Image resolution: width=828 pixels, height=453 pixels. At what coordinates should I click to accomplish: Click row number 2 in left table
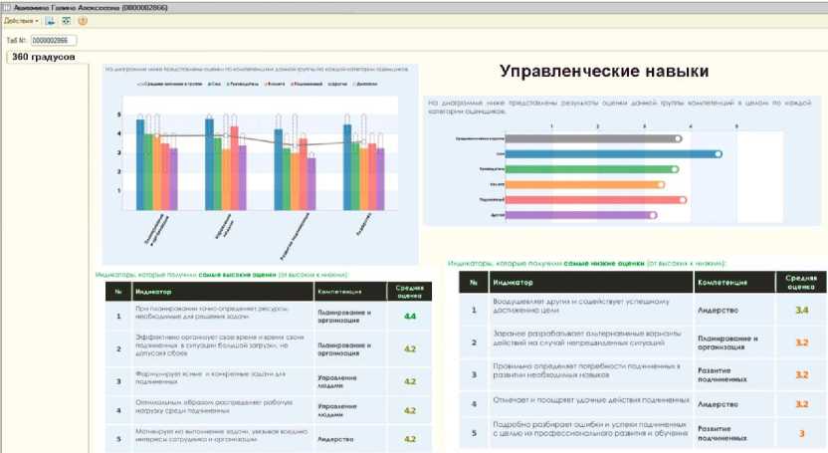pos(118,349)
